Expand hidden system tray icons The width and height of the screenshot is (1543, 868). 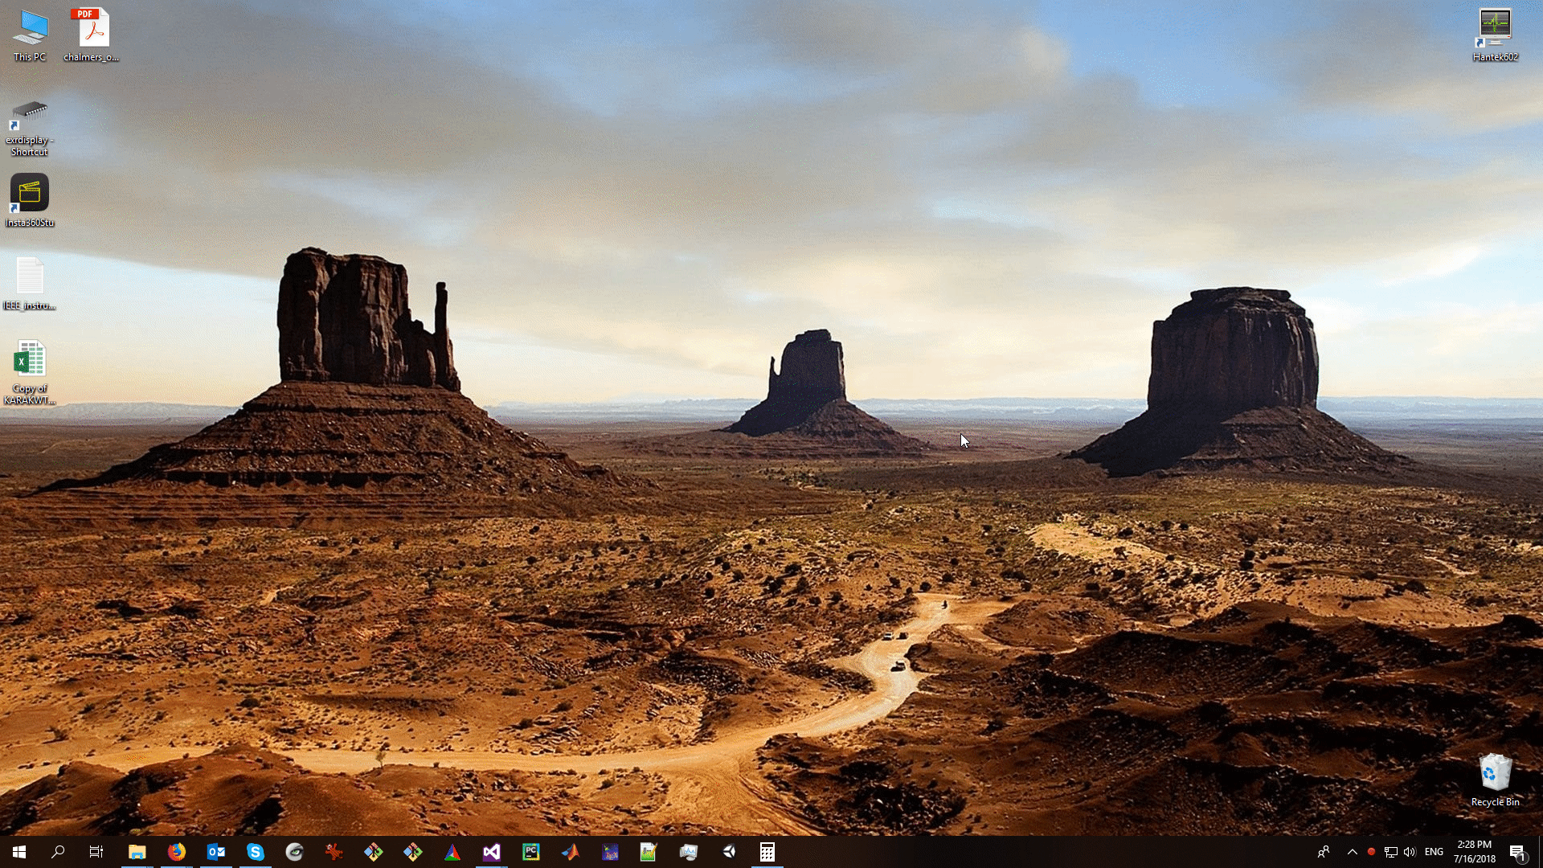[1352, 852]
